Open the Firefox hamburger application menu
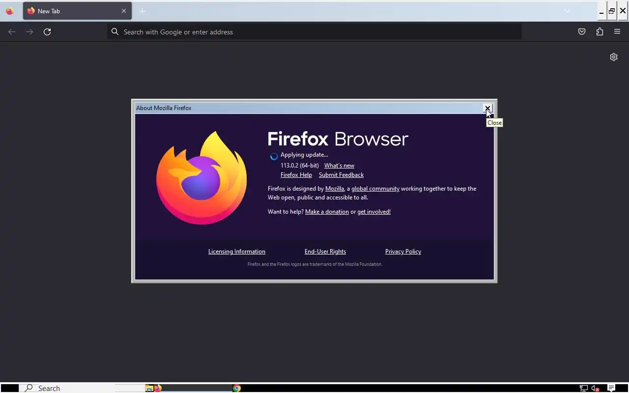The height and width of the screenshot is (393, 629). point(617,32)
